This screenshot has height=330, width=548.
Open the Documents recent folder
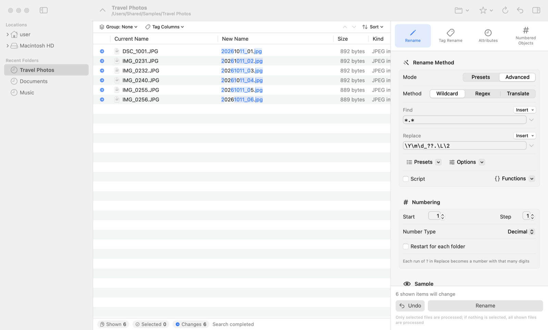(x=46, y=81)
